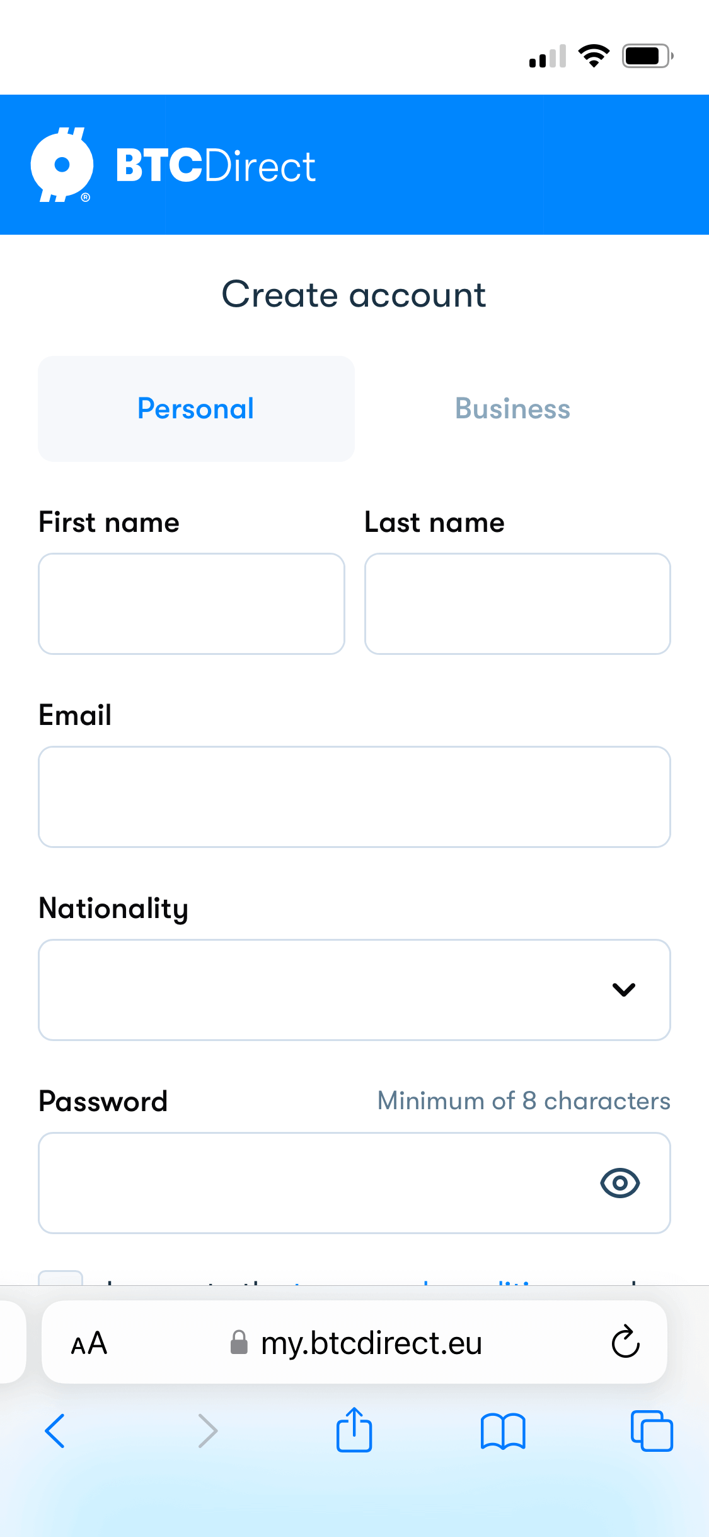Tap the padlock icon in address bar
Viewport: 709px width, 1537px height.
(x=239, y=1342)
